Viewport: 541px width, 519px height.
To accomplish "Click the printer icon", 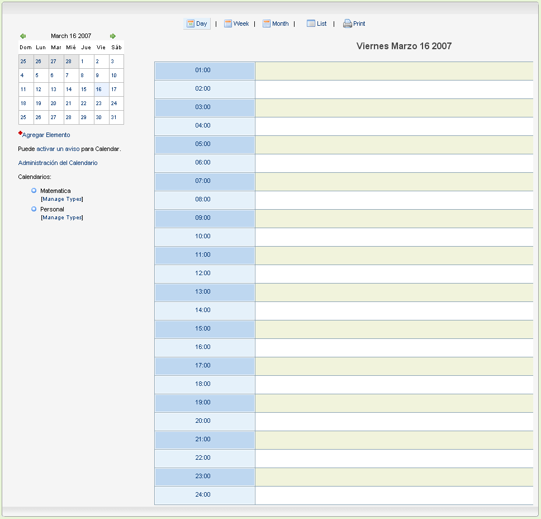I will click(347, 23).
